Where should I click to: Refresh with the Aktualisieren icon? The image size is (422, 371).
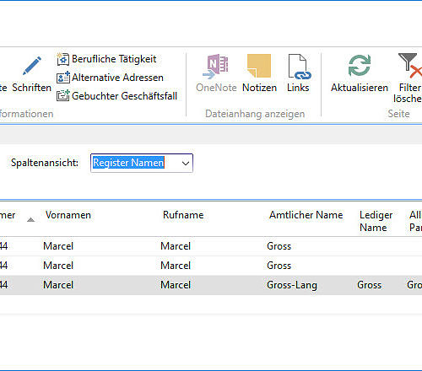(x=360, y=66)
